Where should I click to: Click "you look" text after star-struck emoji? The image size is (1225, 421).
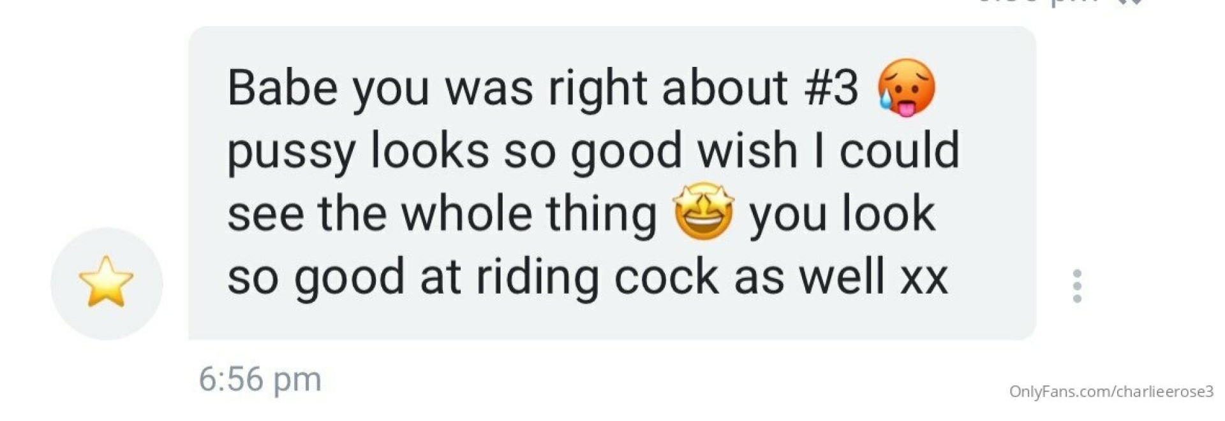(842, 213)
